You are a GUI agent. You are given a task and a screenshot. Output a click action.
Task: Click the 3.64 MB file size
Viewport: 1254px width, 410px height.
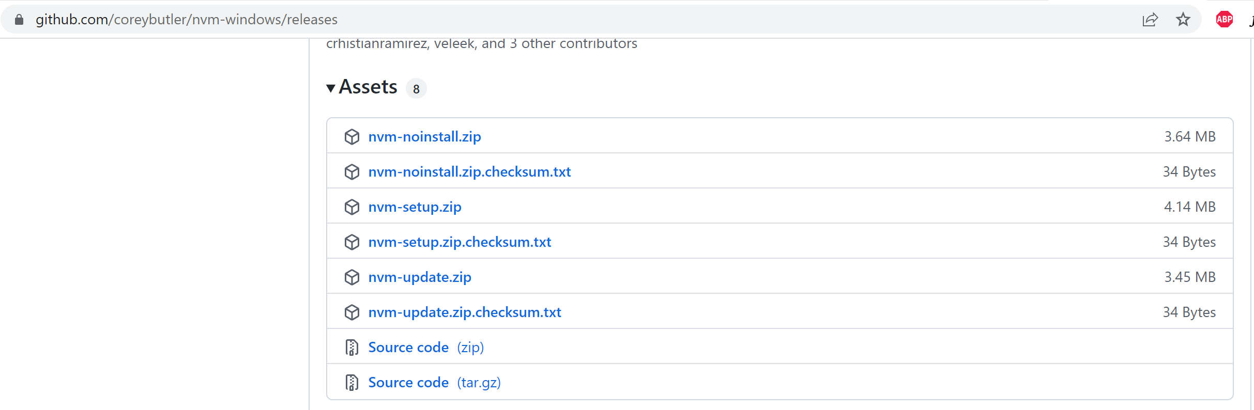click(1190, 137)
